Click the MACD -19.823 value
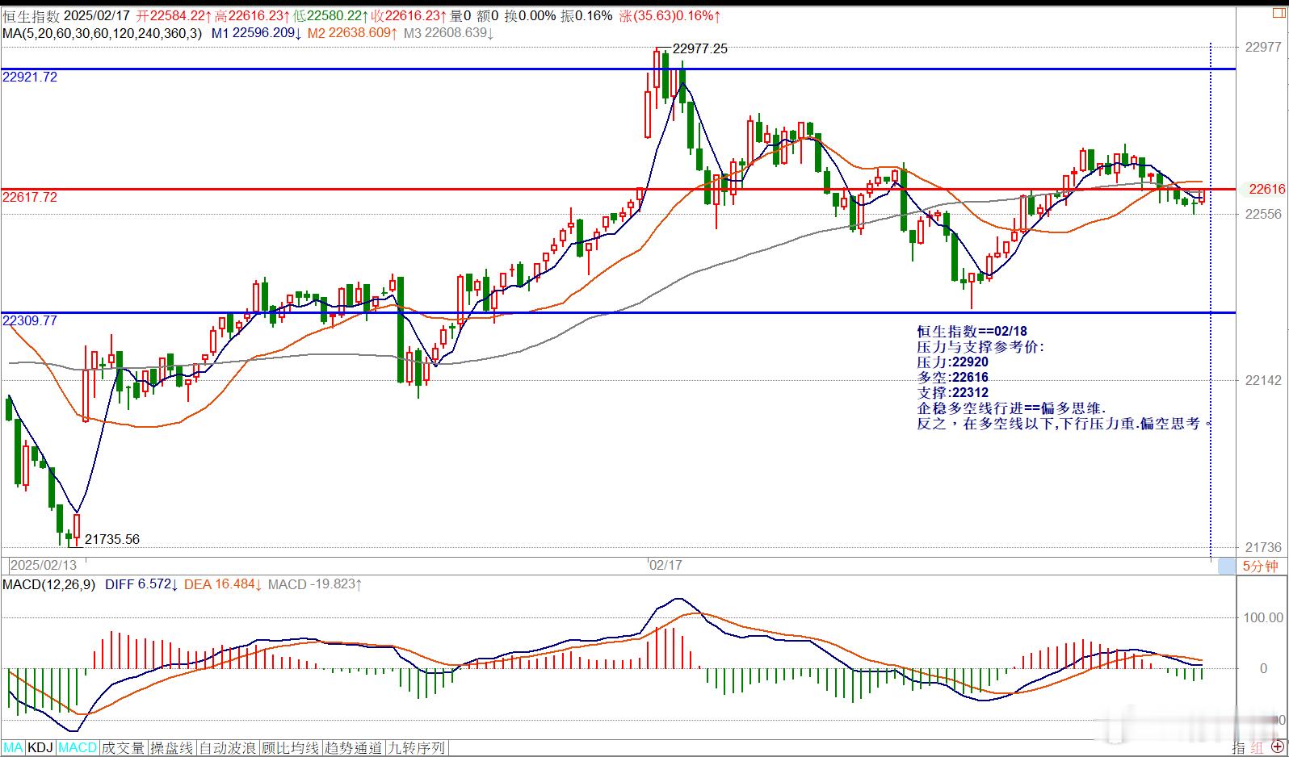The image size is (1289, 757). [315, 583]
